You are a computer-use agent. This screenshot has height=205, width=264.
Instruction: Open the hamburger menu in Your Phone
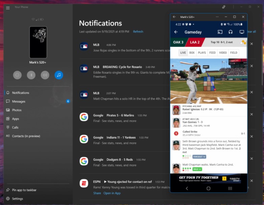pos(8,8)
